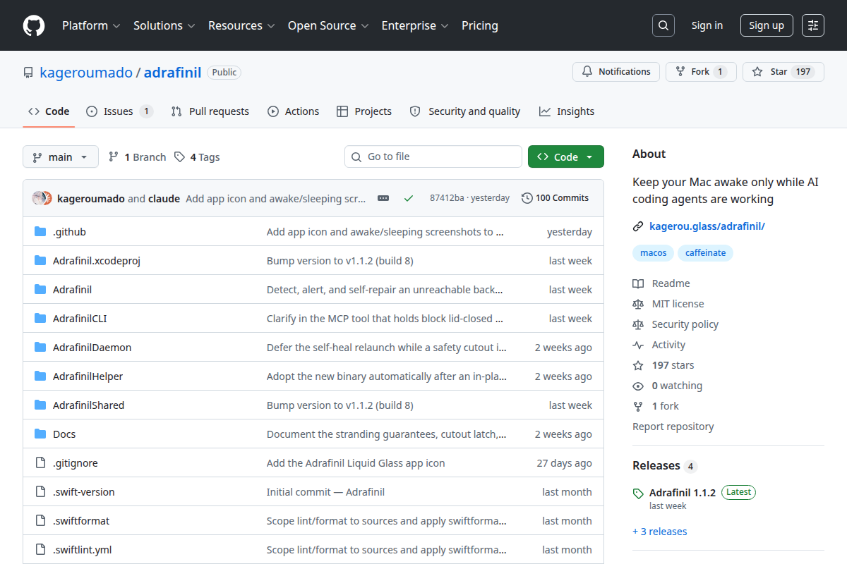Click folder icon for AdrafinilCLI
The height and width of the screenshot is (564, 847).
coord(40,319)
